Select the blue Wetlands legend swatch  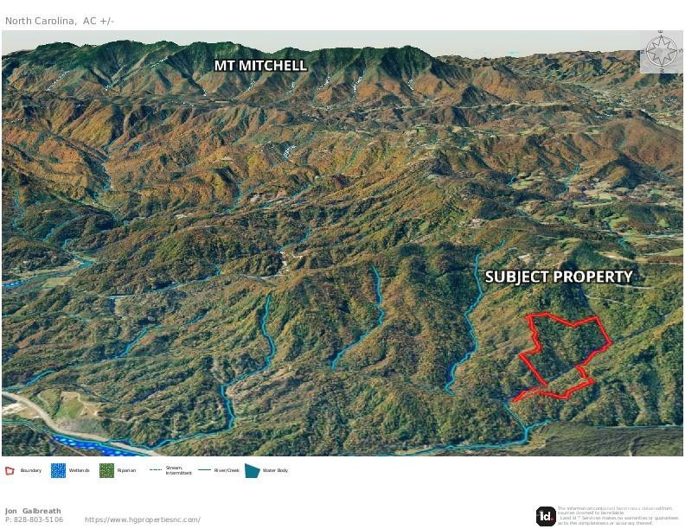(58, 470)
